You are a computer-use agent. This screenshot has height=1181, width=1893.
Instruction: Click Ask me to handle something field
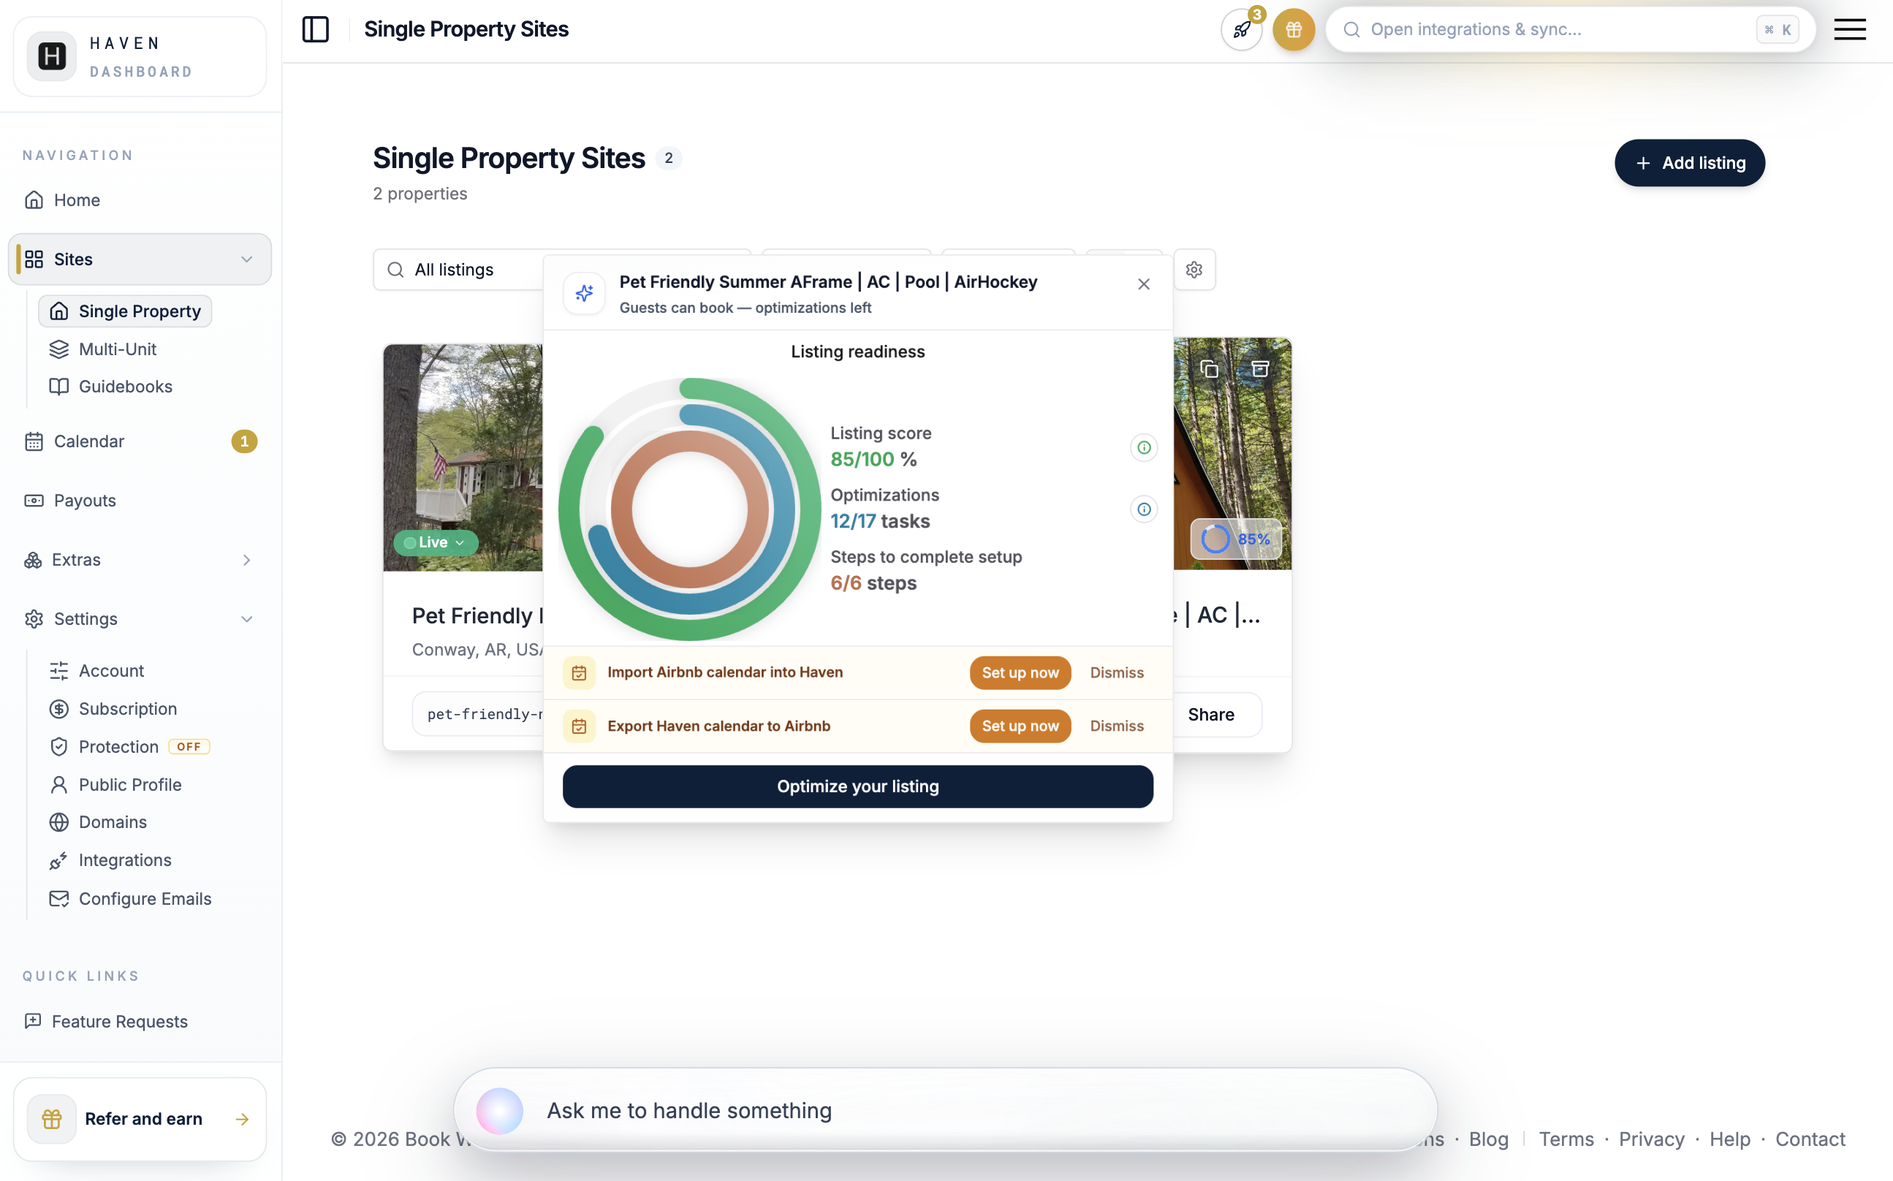pyautogui.click(x=945, y=1111)
